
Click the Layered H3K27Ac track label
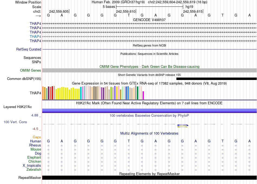point(18,107)
